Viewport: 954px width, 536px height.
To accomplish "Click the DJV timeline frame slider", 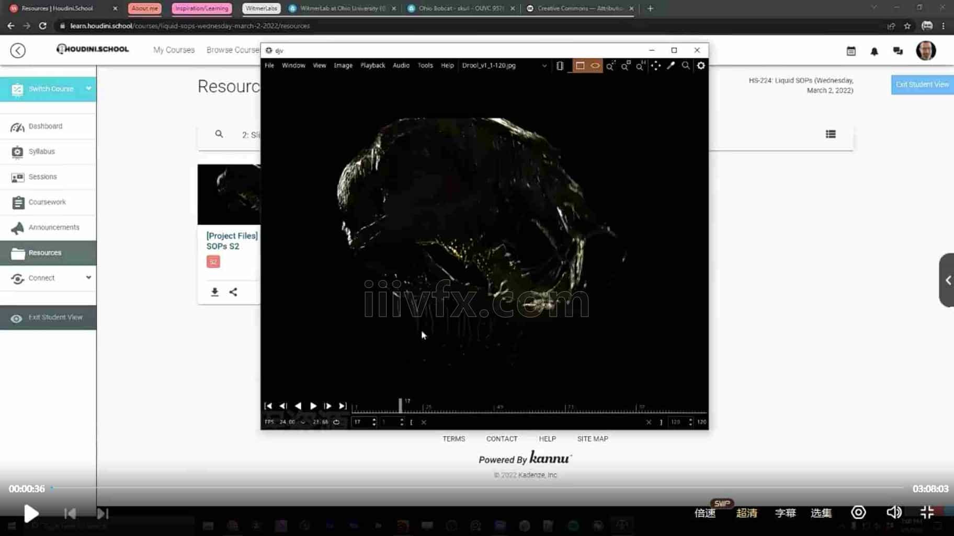I will pos(528,407).
